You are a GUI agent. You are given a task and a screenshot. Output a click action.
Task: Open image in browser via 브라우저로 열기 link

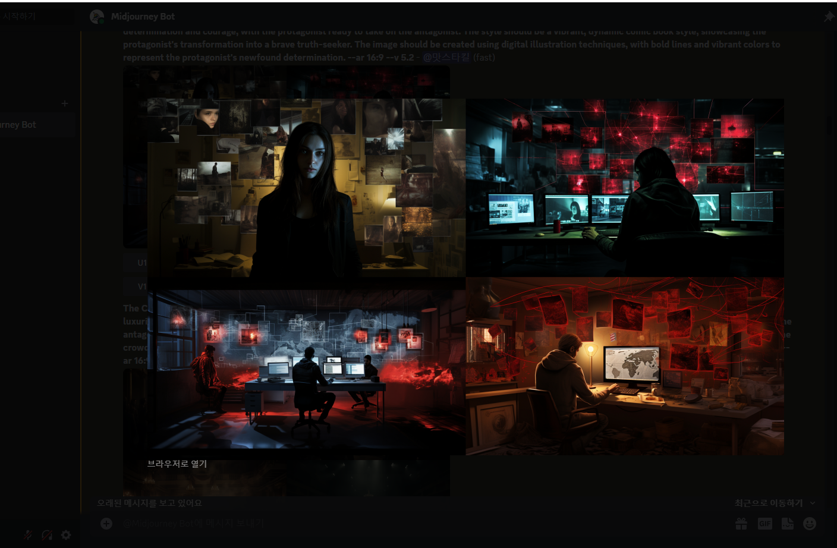(177, 464)
